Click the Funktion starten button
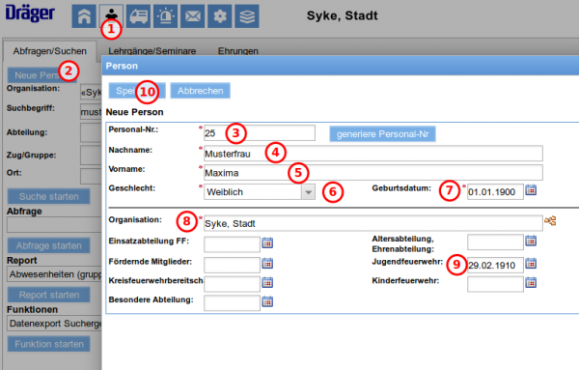The height and width of the screenshot is (370, 579). (49, 344)
